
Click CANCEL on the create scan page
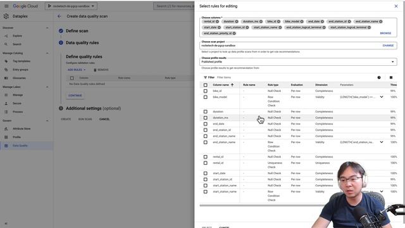(x=104, y=119)
